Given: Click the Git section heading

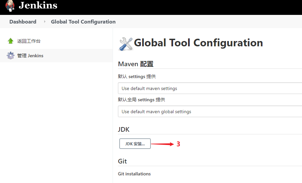Looking at the screenshot, I should coord(122,161).
